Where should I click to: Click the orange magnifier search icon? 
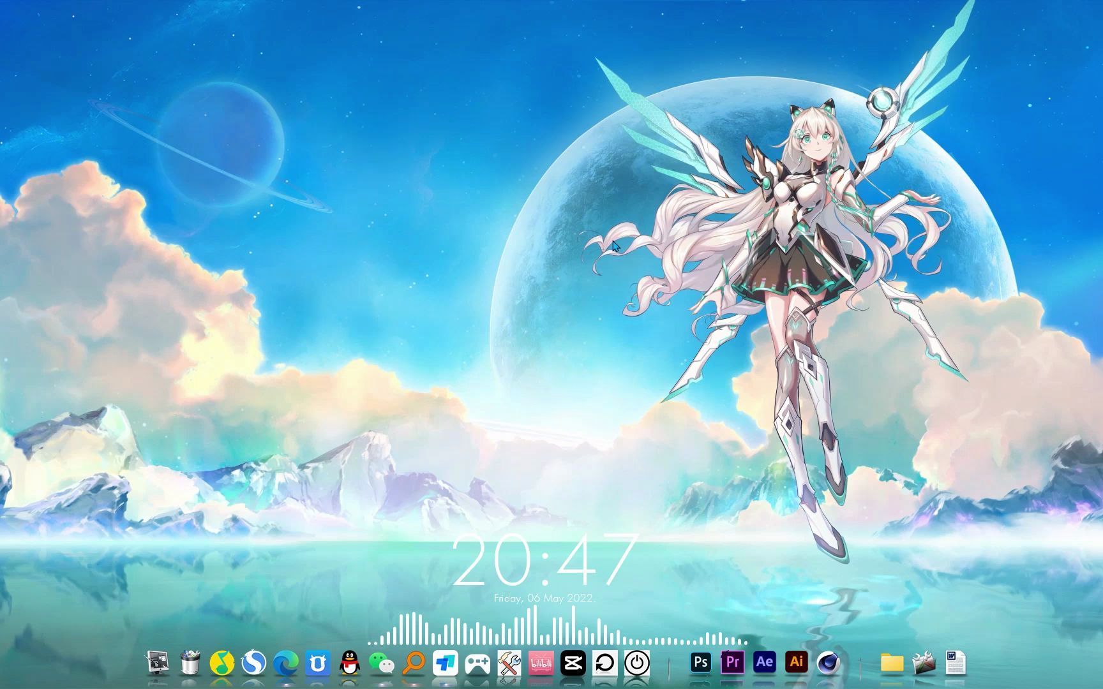[414, 663]
